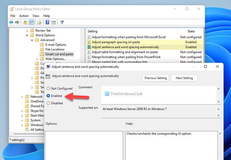Click Help pane scroll up arrow
Image resolution: width=231 pixels, height=160 pixels.
[220, 134]
